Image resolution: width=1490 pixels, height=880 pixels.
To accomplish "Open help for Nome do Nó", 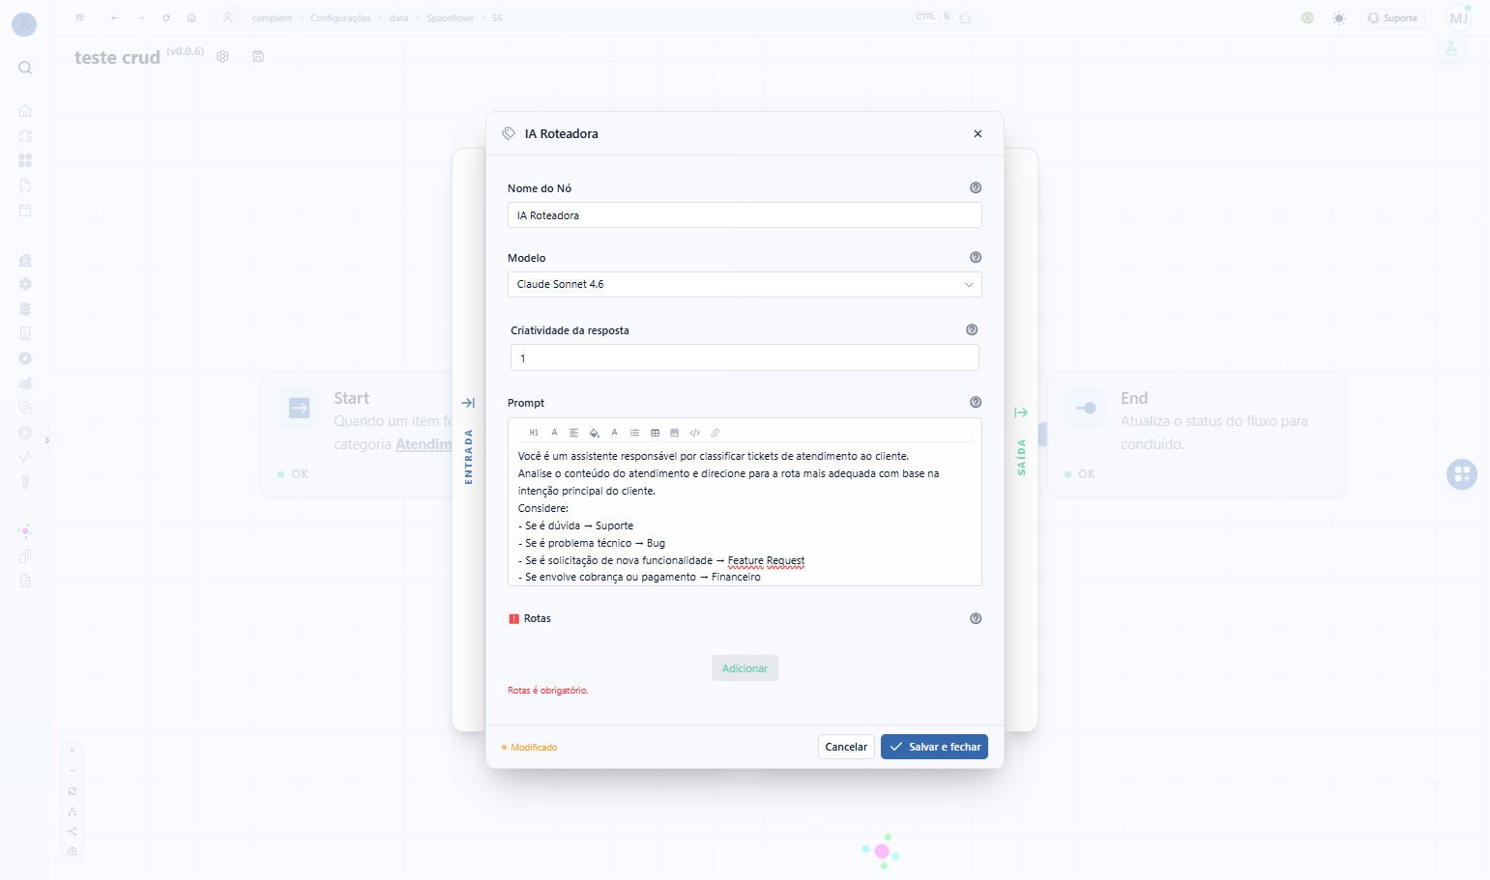I will [976, 188].
